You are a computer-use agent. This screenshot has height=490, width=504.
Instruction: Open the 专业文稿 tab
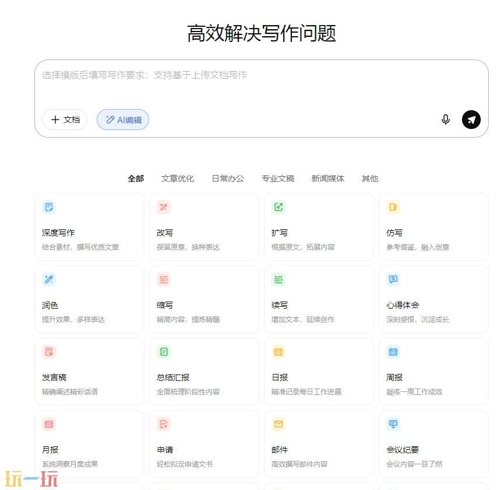pyautogui.click(x=278, y=178)
